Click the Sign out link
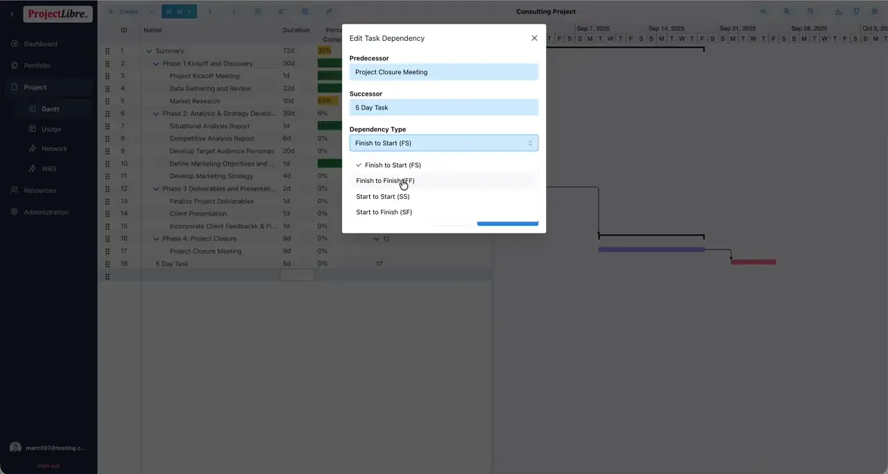Viewport: 888px width, 474px height. [x=49, y=466]
